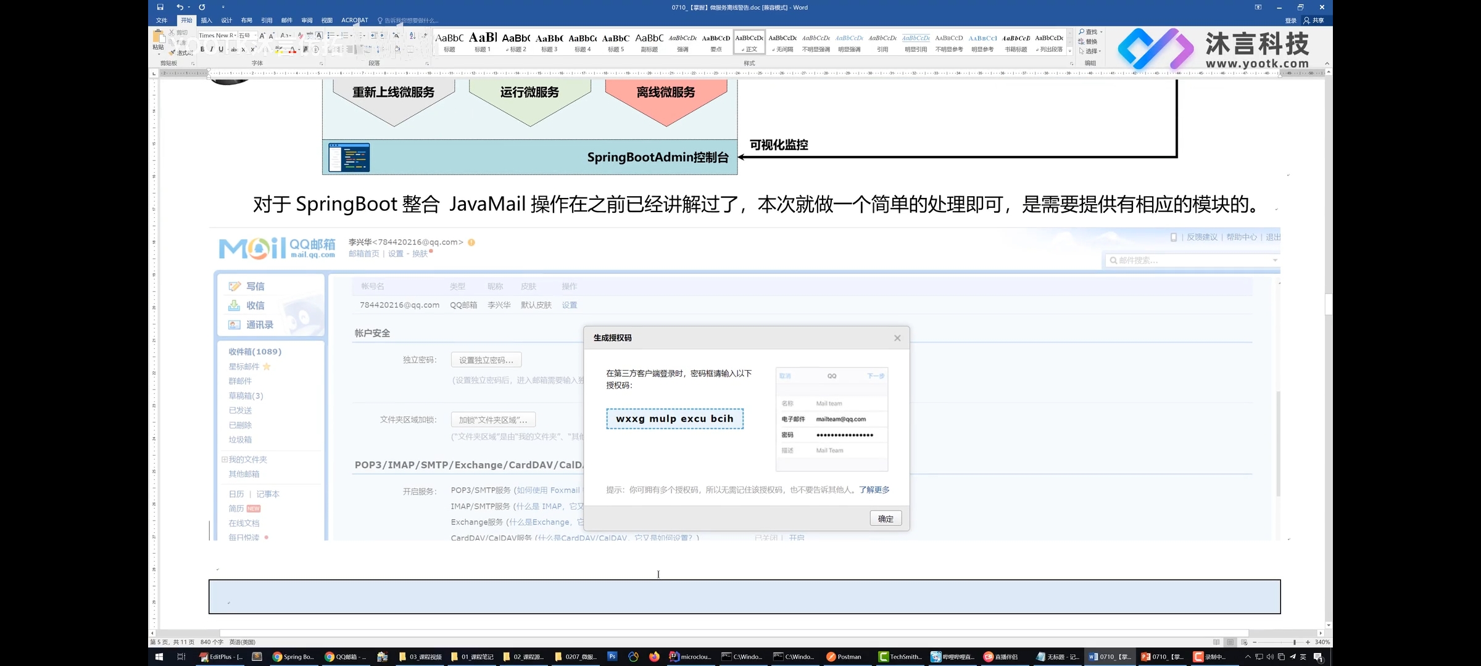The image size is (1481, 666).
Task: Open Photoshop from the taskbar
Action: click(x=612, y=657)
